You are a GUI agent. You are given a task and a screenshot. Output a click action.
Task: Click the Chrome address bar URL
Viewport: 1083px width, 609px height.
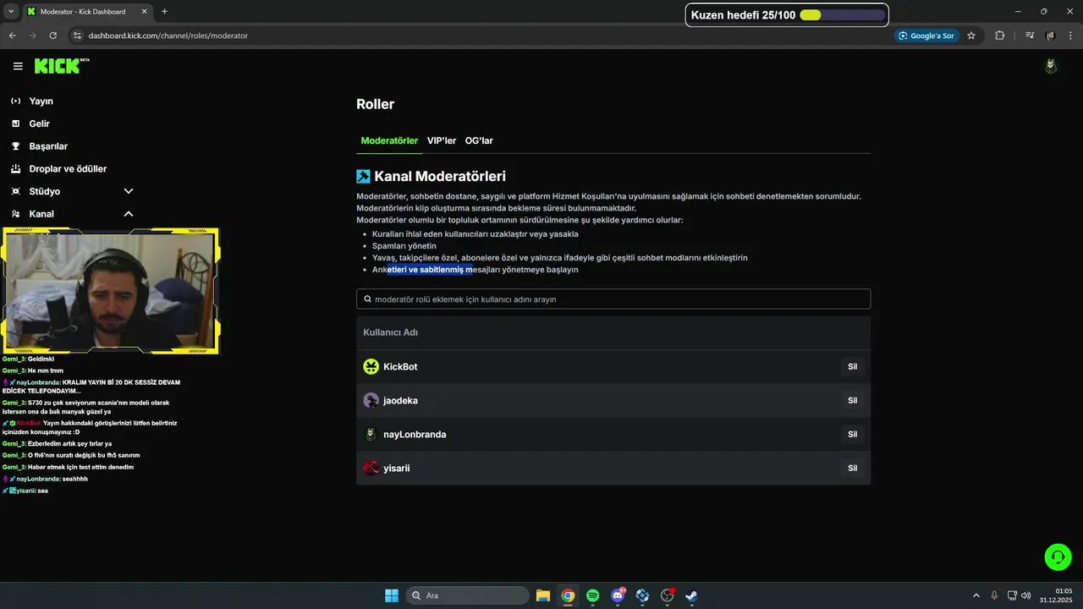[x=168, y=36]
